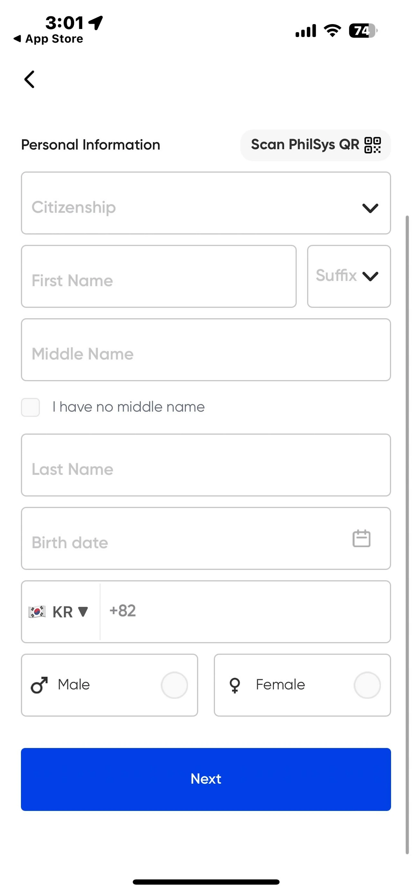Tap the female gender symbol icon
This screenshot has width=412, height=893.
pyautogui.click(x=235, y=685)
